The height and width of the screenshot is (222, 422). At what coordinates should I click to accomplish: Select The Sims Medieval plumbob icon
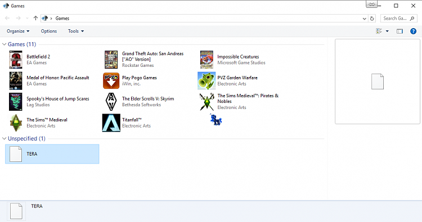coord(16,123)
